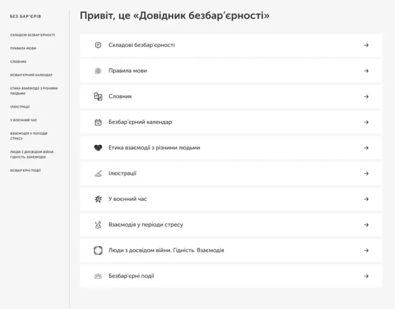Click the arrow on the Складові безбар'єрності row
Screen dimensions: 395x309
coord(366,45)
